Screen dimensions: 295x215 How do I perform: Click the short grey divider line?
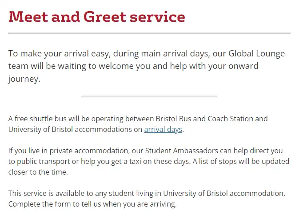click(149, 96)
